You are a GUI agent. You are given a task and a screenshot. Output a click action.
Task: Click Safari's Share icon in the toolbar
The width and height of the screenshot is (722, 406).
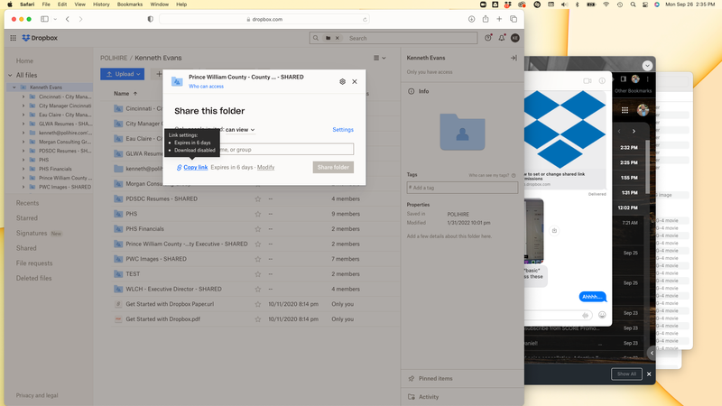point(485,19)
